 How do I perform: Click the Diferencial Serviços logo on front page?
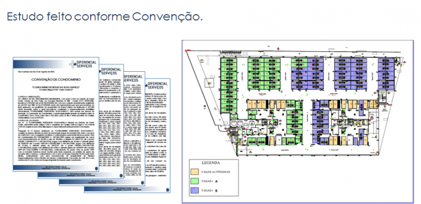click(82, 64)
